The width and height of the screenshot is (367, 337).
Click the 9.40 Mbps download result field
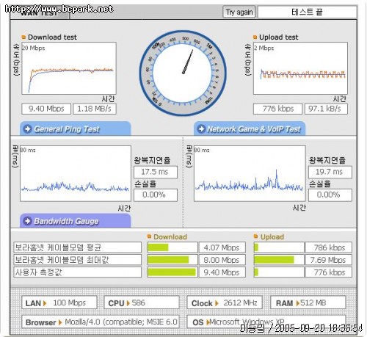click(x=46, y=109)
